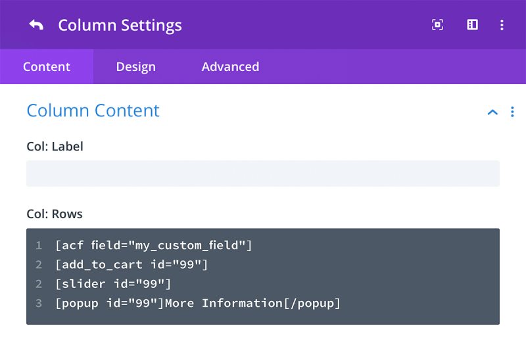
Task: Snap modal to sidebar icon
Action: tap(472, 25)
